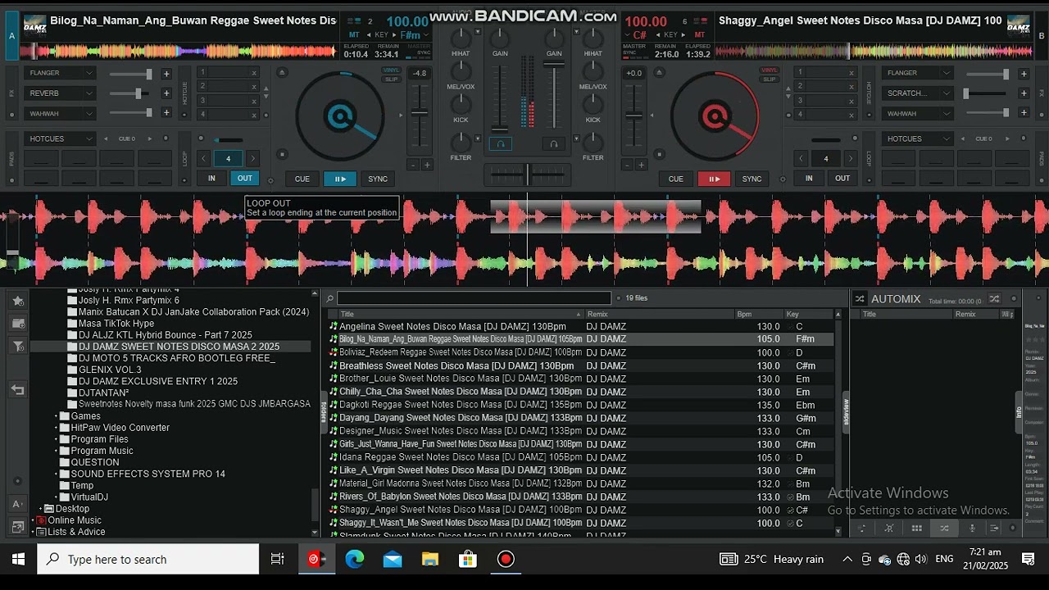The image size is (1049, 590).
Task: Expand the Games folder in the tree
Action: click(x=57, y=416)
